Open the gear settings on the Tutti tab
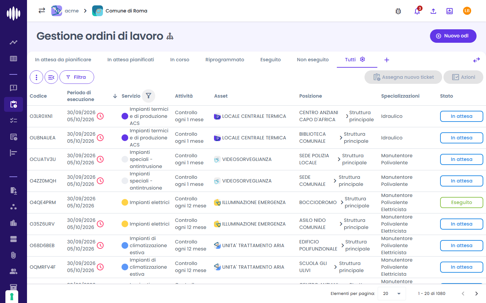The width and height of the screenshot is (486, 303). point(362,59)
